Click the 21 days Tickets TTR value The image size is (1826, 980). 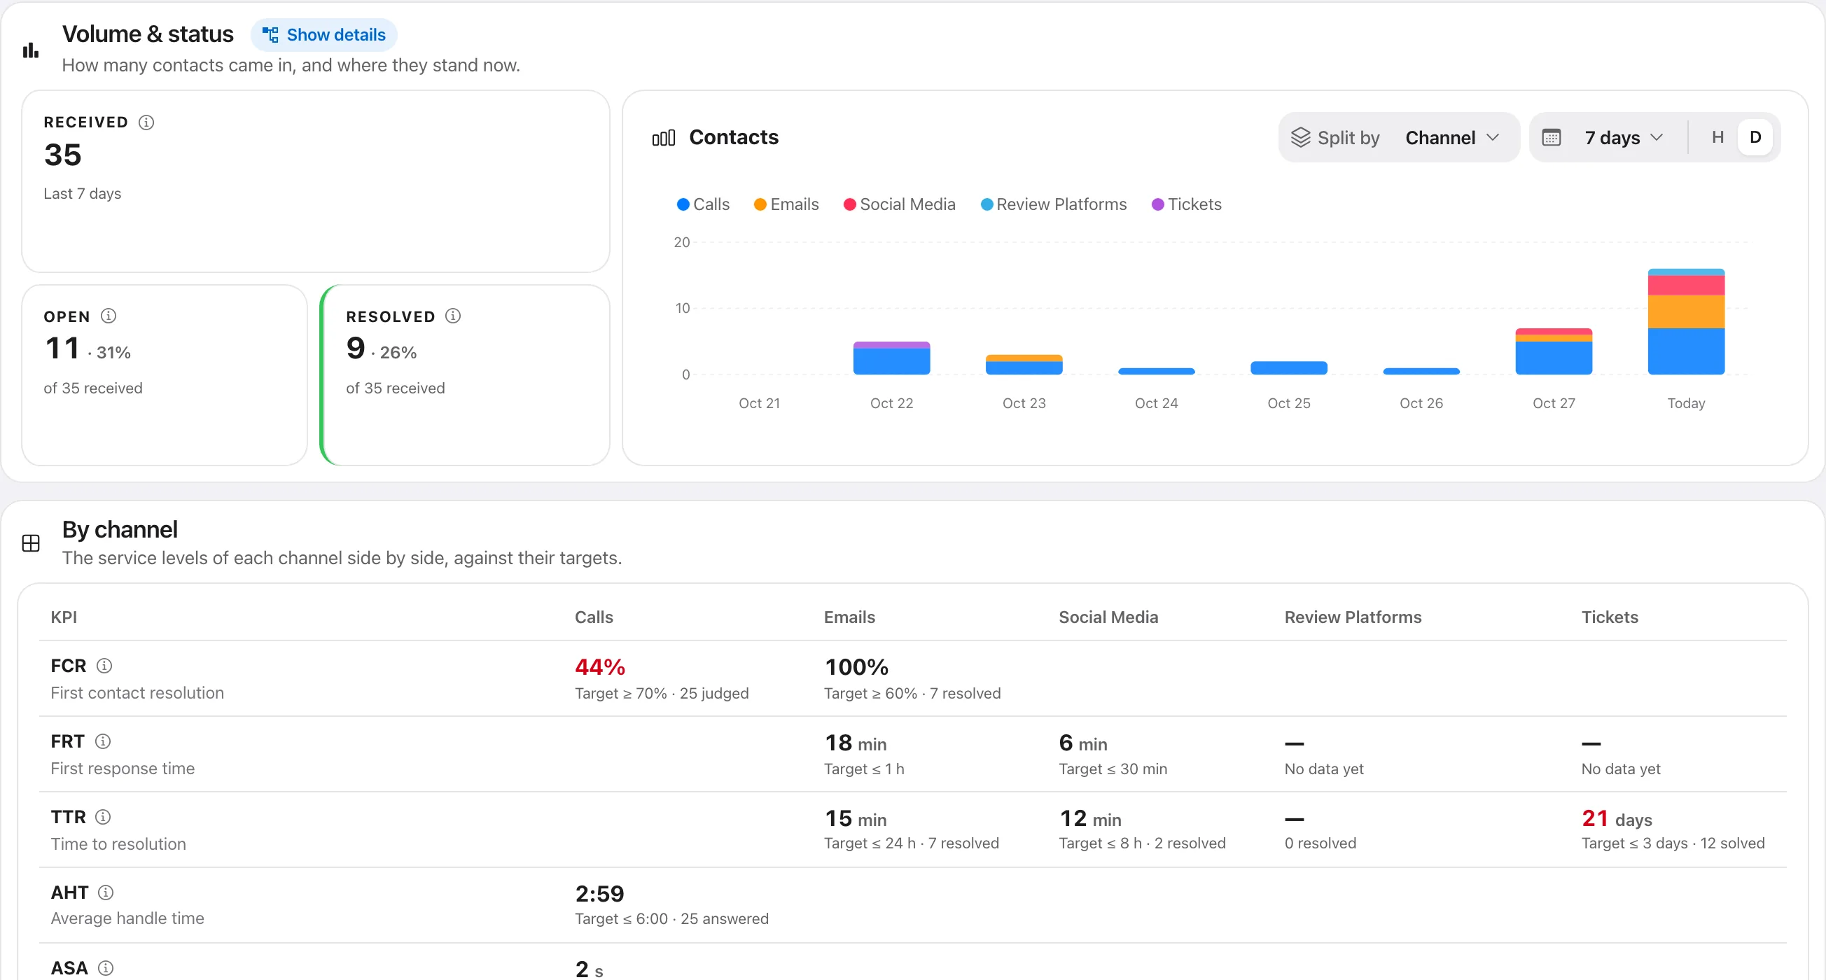coord(1617,818)
